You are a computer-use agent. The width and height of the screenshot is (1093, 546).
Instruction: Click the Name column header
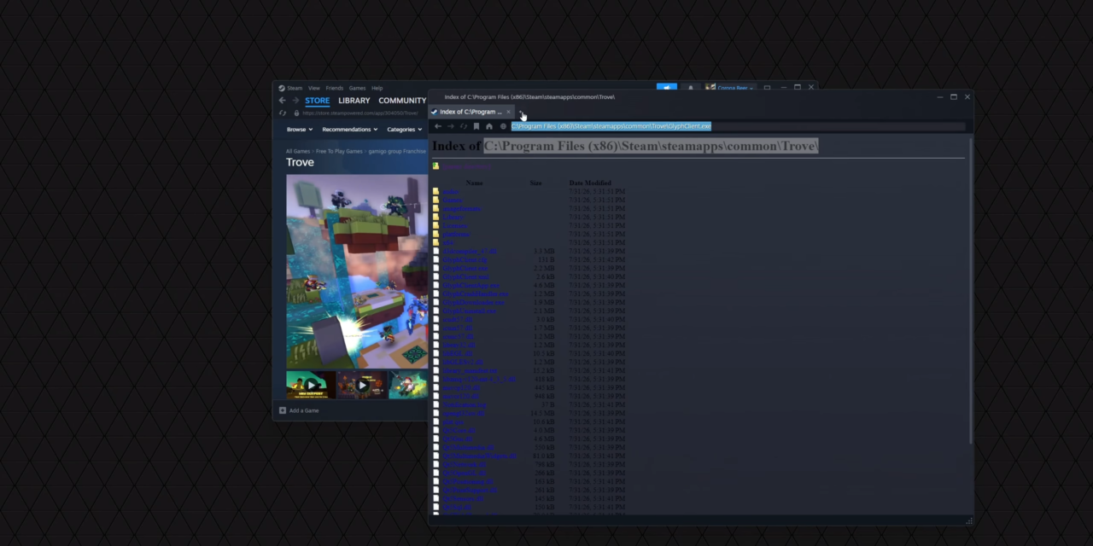click(475, 183)
